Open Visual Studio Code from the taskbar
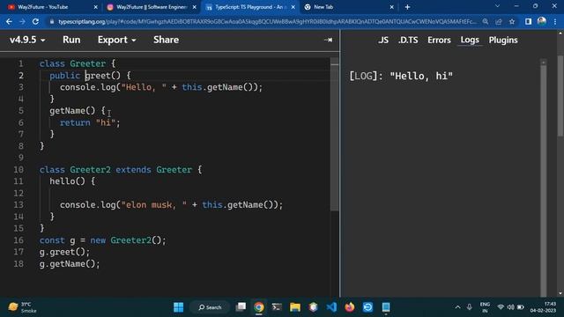This screenshot has width=564, height=317. 331,307
